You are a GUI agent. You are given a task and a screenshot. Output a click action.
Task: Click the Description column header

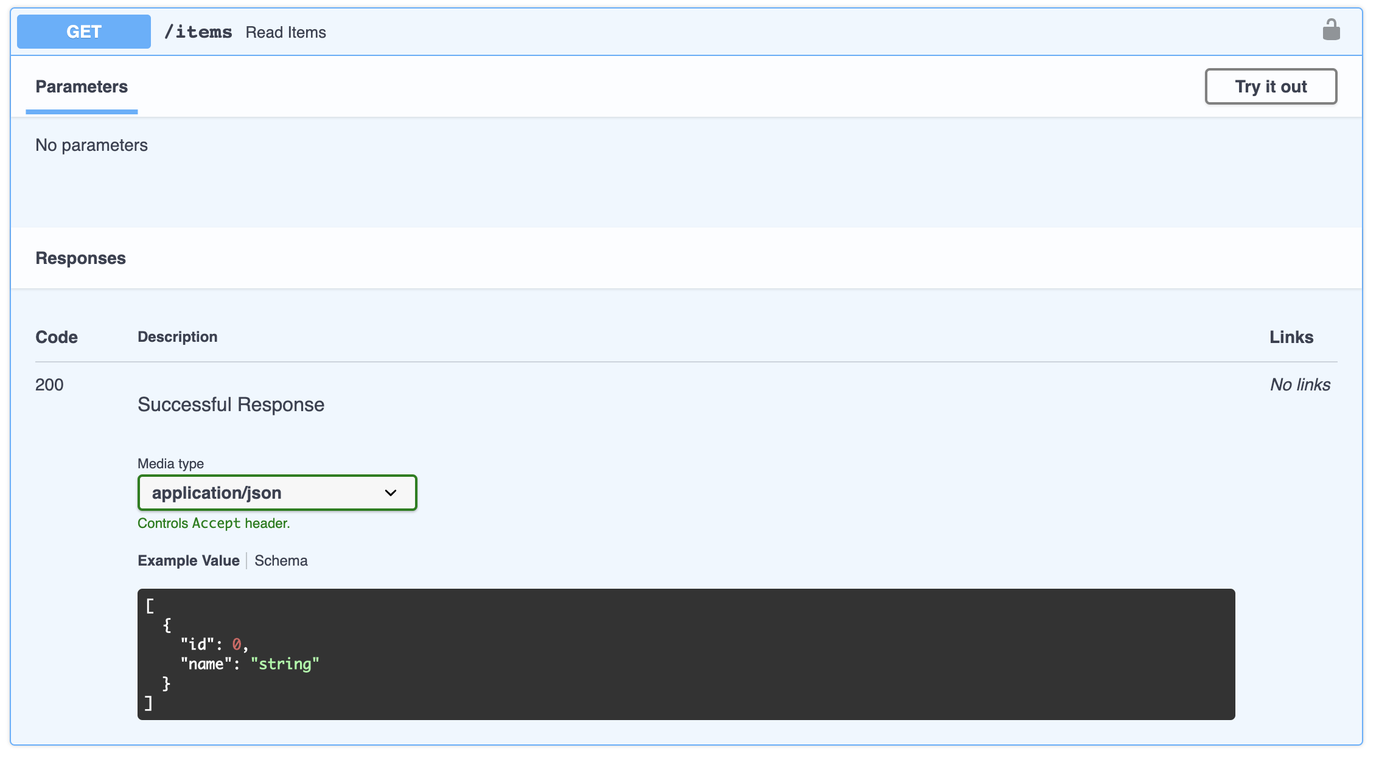176,336
